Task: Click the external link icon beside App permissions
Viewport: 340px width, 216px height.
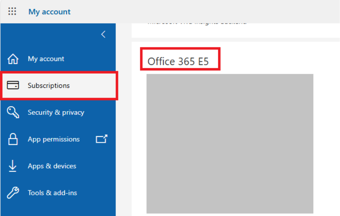Action: (101, 139)
